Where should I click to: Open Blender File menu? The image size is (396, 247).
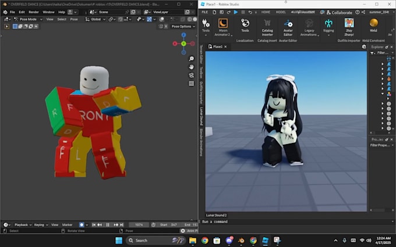tap(12, 12)
